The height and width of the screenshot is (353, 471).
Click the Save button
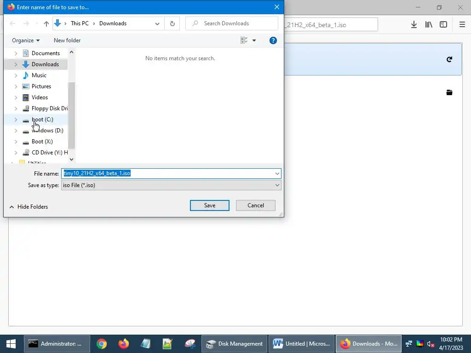coord(210,205)
